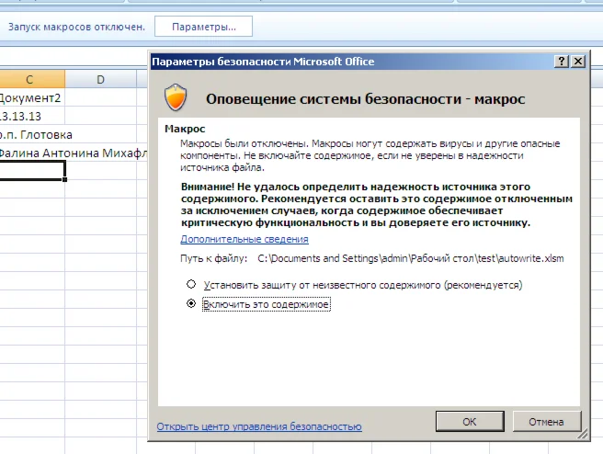Click the dialog help question mark button

click(x=562, y=62)
